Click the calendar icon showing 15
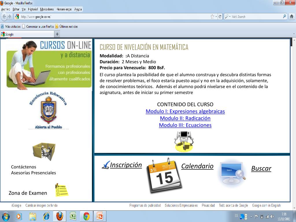 (164, 175)
